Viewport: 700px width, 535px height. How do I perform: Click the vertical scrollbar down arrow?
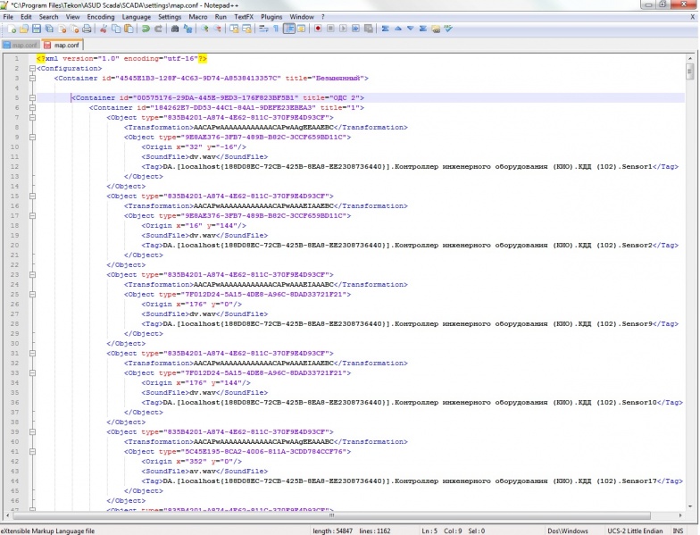point(690,507)
